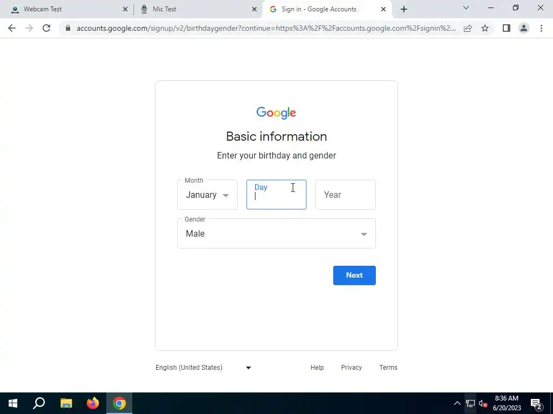The image size is (553, 414).
Task: Expand the Gender dropdown showing Male
Action: [276, 233]
